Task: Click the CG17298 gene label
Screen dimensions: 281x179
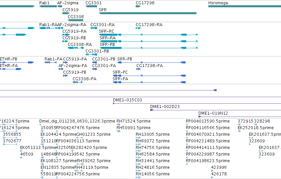Action: [145, 3]
